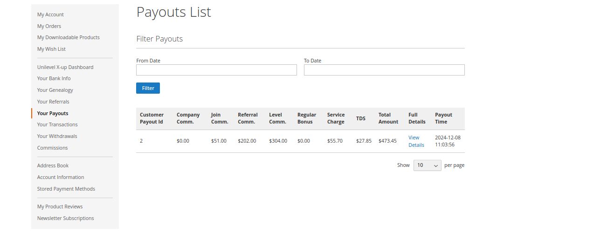Open Stored Payment Methods link
The height and width of the screenshot is (234, 600).
click(66, 189)
